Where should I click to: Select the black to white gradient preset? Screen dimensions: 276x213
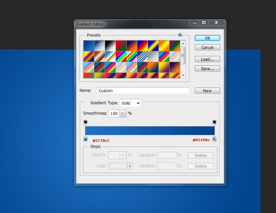pyautogui.click(x=110, y=46)
